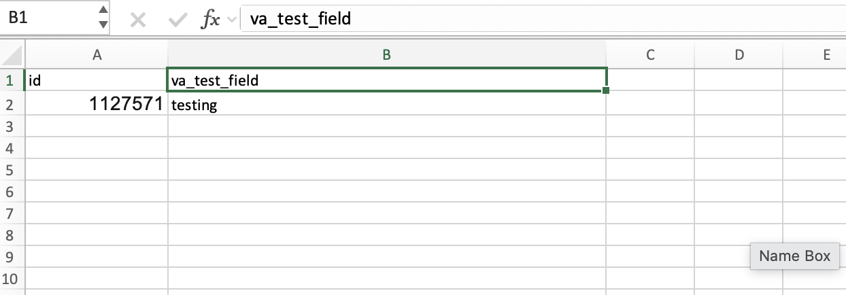846x295 pixels.
Task: Select row 10 header
Action: point(10,278)
